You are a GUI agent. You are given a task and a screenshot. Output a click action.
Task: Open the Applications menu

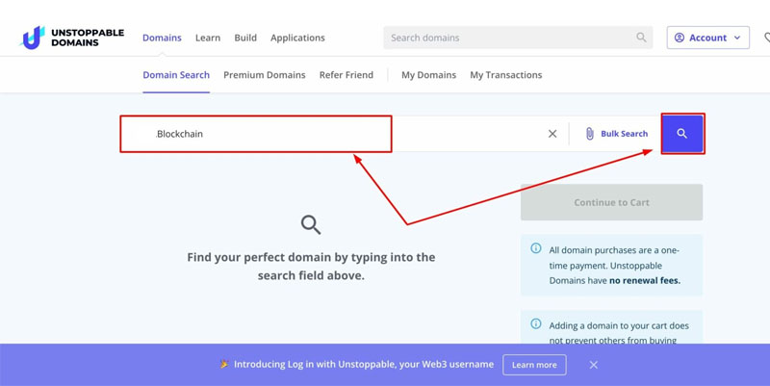pyautogui.click(x=297, y=38)
